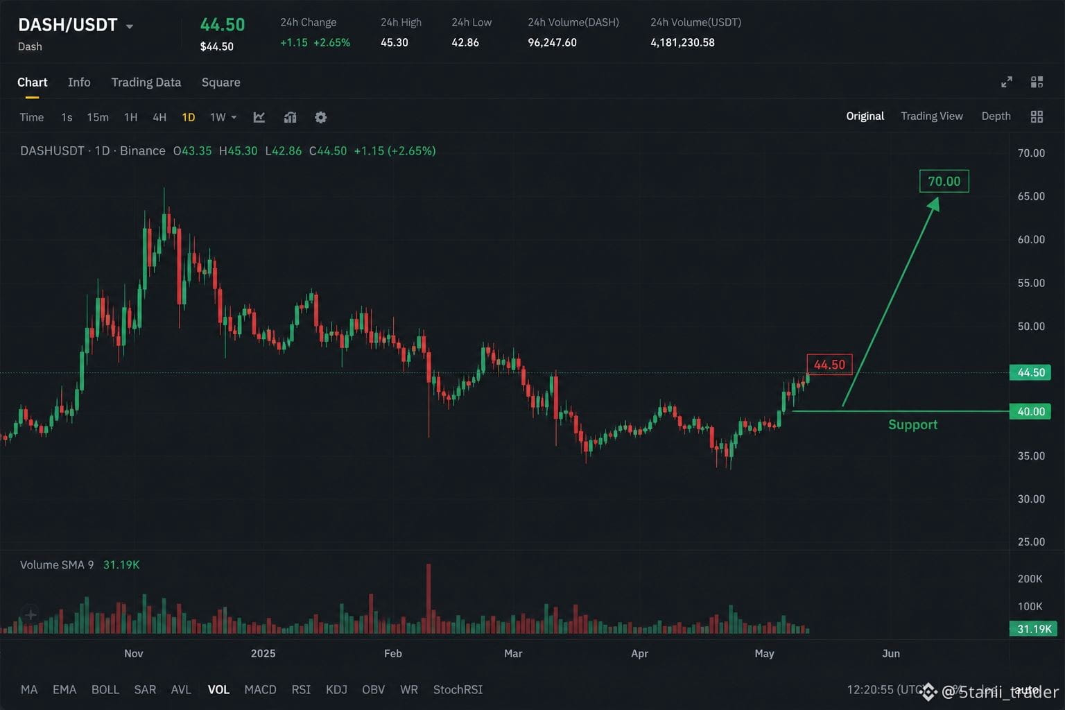Enable the MACD indicator
The height and width of the screenshot is (710, 1065).
[x=260, y=689]
